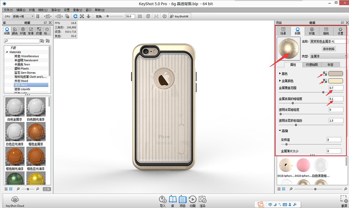Open the 相机 camera tab in project panel
Screen dimensions: 349x208
point(326,31)
